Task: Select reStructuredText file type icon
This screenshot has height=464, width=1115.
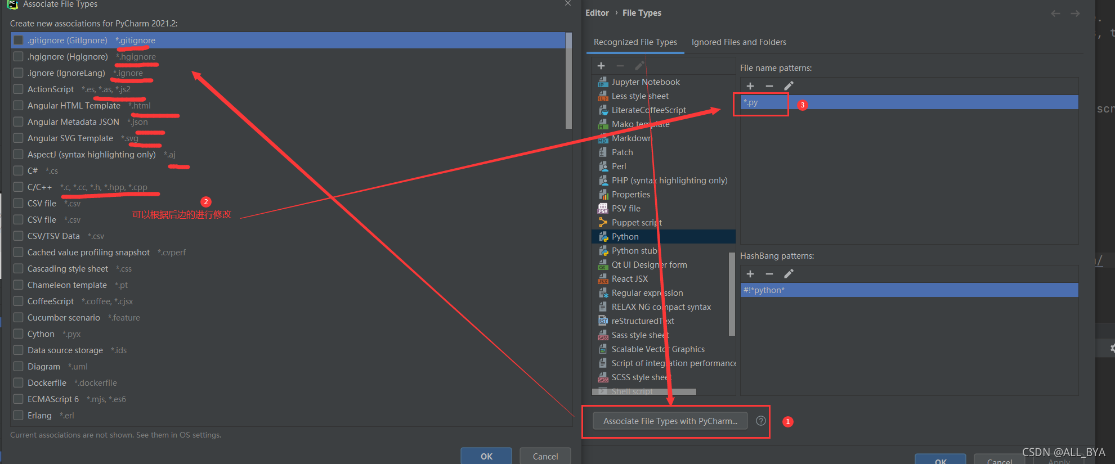Action: pyautogui.click(x=603, y=321)
